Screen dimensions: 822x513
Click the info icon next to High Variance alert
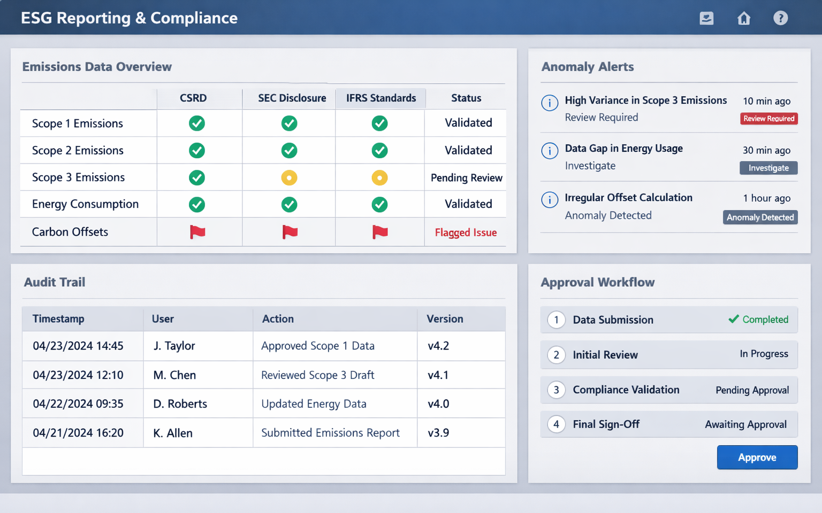550,103
